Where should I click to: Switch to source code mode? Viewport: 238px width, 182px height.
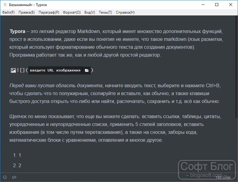coord(14,177)
